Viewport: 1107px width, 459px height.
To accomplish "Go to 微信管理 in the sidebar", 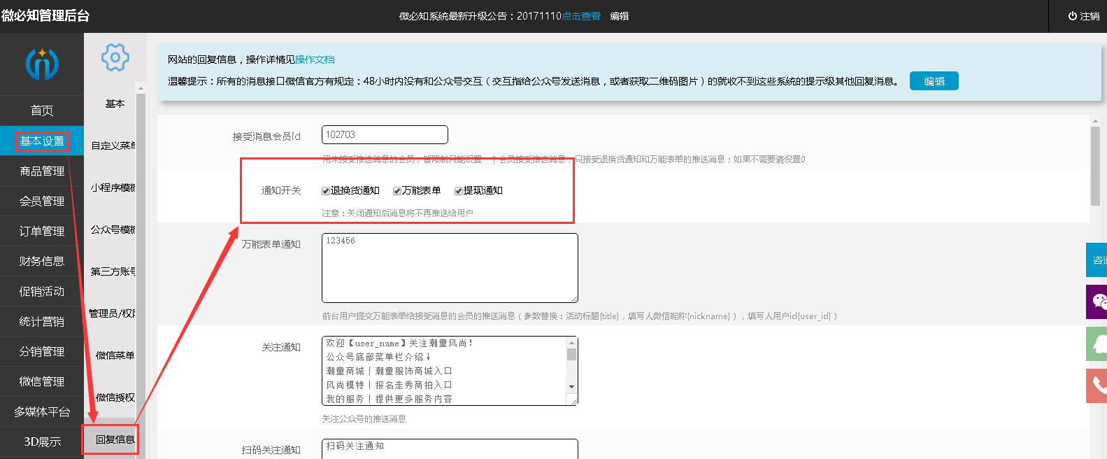I will [42, 382].
